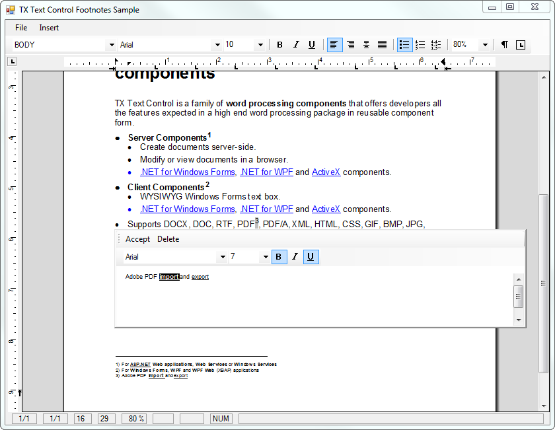Click Accept in the footnote popup
This screenshot has width=555, height=430.
click(137, 239)
